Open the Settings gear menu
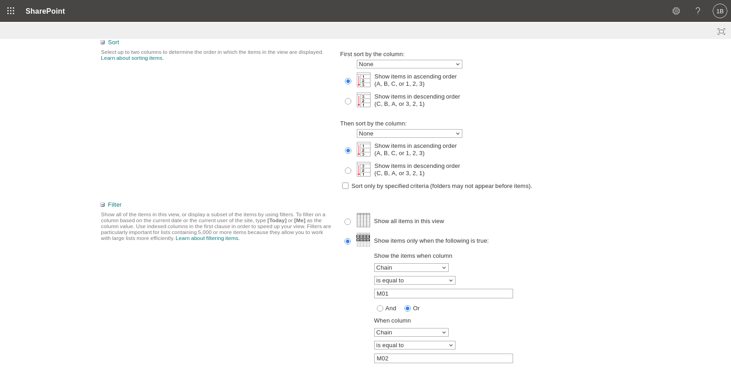The width and height of the screenshot is (731, 370). (676, 11)
